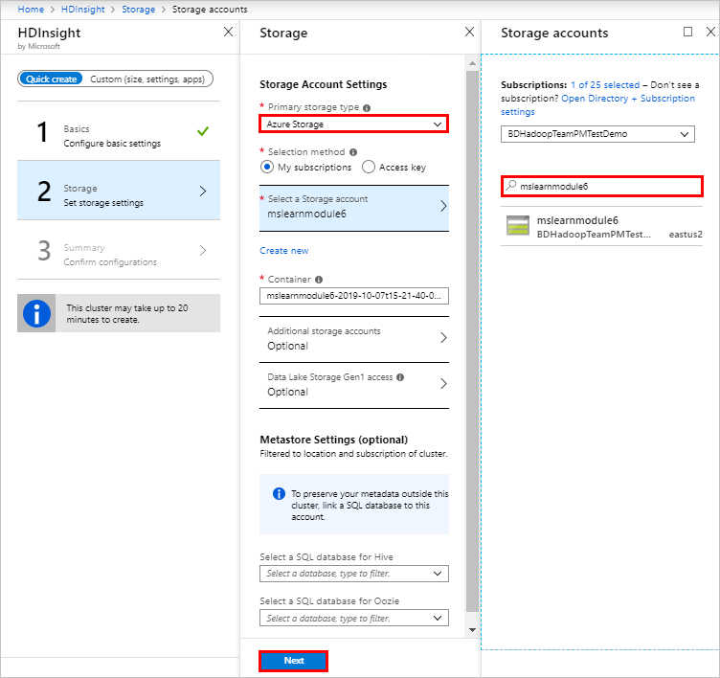Image resolution: width=720 pixels, height=678 pixels.
Task: Select the My subscriptions radio button
Action: (x=267, y=167)
